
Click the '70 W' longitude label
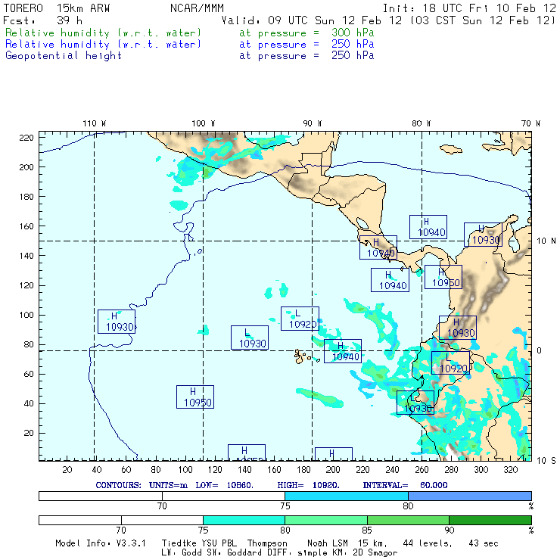[x=530, y=123]
